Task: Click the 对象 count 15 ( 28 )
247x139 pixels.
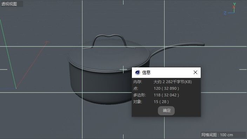Action: point(161,102)
